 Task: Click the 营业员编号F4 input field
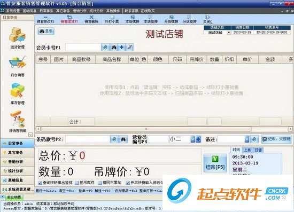click(158, 139)
